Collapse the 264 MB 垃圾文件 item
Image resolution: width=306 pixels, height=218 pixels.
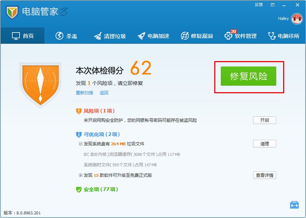80,144
